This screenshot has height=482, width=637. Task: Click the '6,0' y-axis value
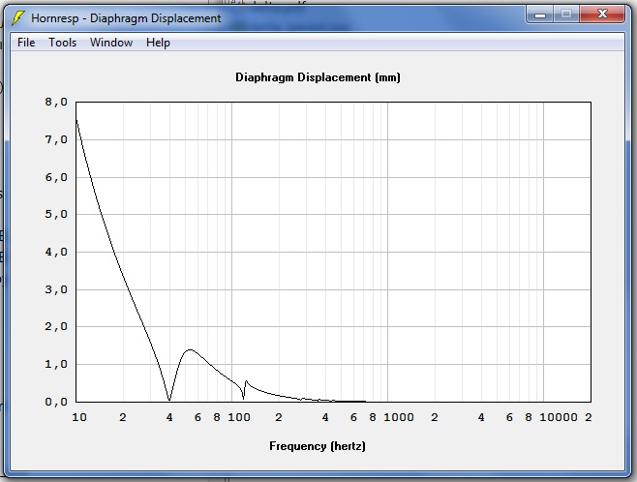pyautogui.click(x=56, y=177)
